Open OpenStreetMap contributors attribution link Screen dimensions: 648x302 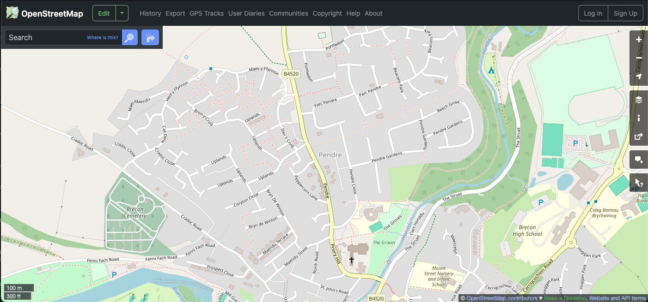click(502, 298)
